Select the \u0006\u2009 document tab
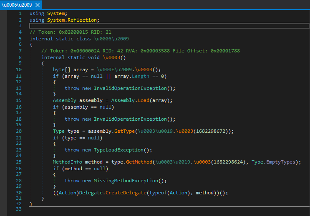This screenshot has width=310, height=216. pyautogui.click(x=20, y=5)
